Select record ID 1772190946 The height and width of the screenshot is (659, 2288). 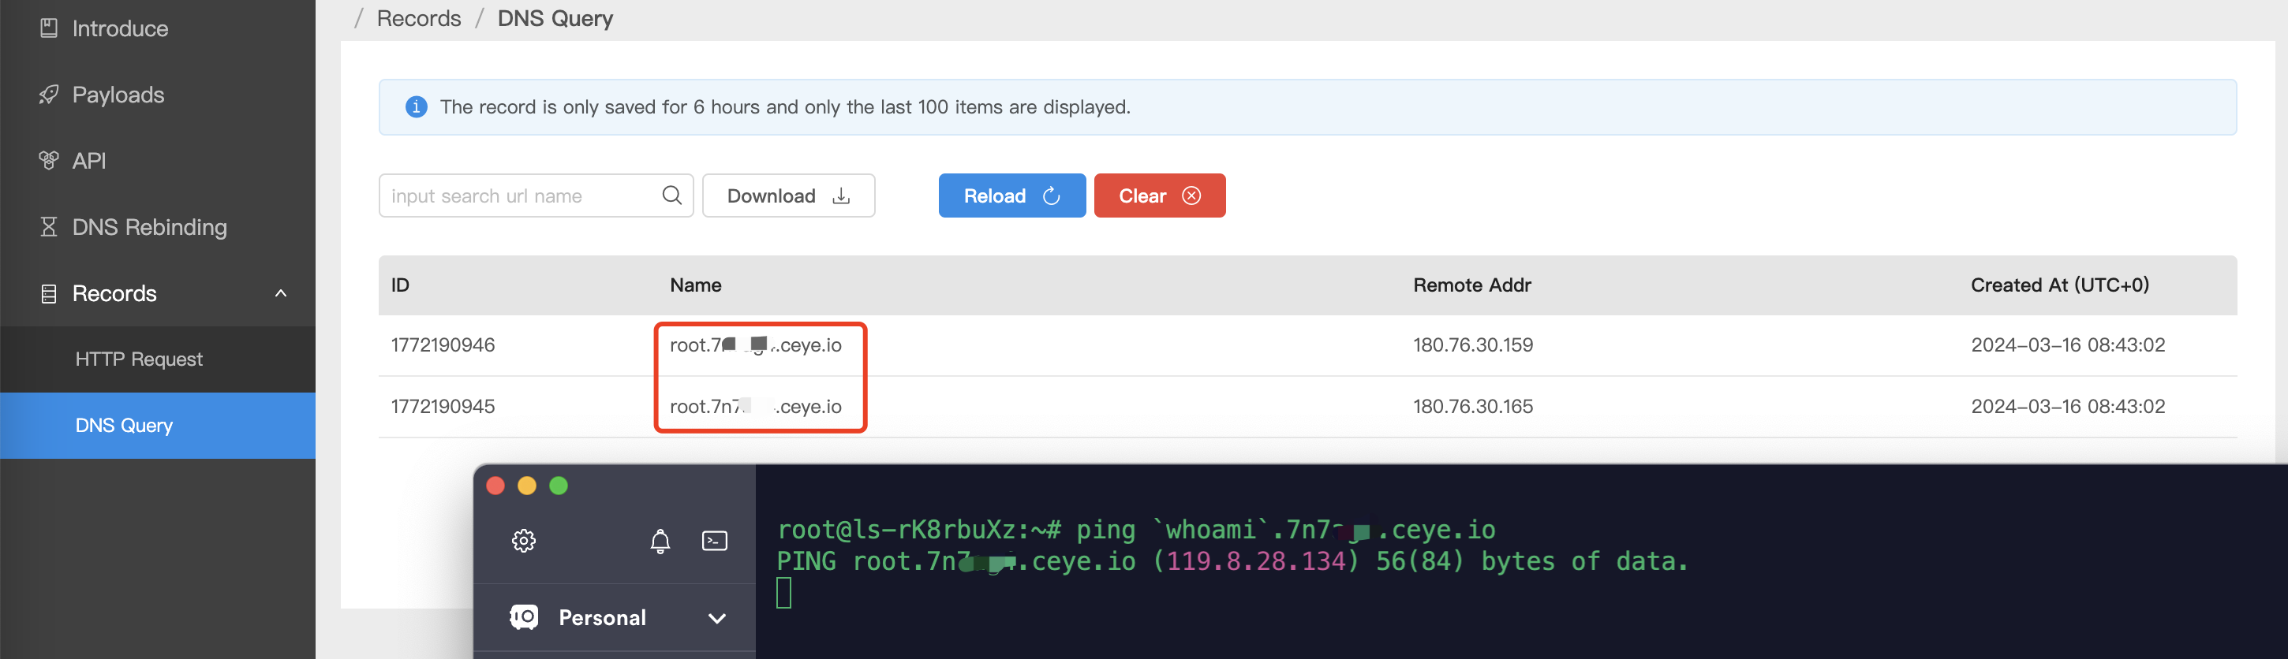(x=443, y=345)
